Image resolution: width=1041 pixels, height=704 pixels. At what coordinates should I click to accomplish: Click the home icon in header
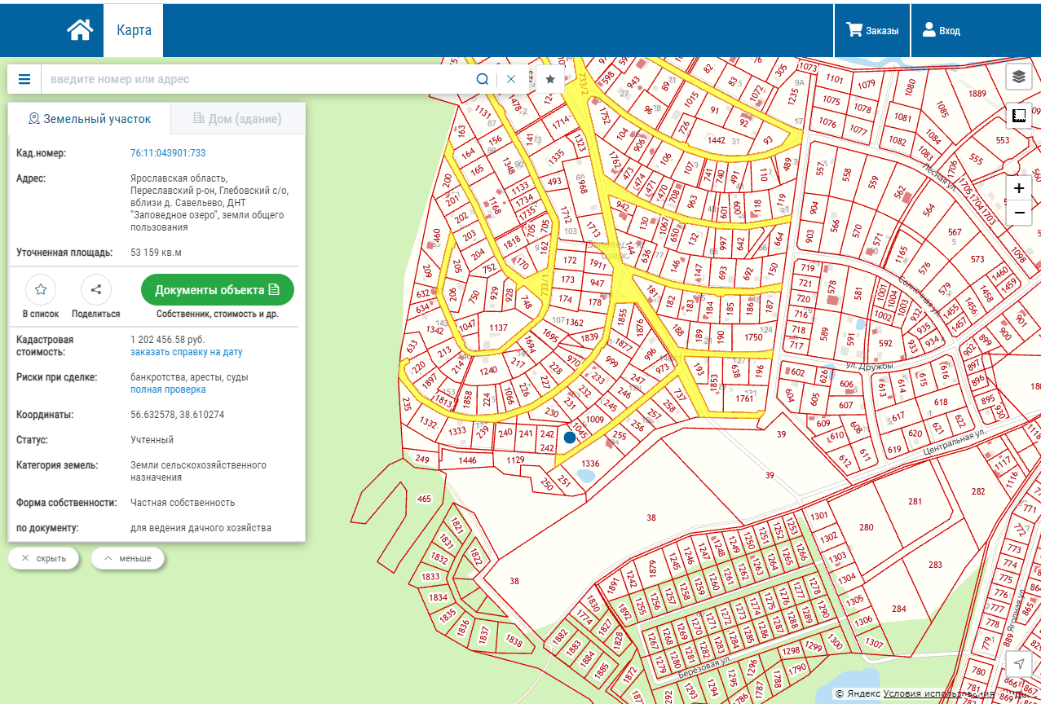(x=80, y=30)
